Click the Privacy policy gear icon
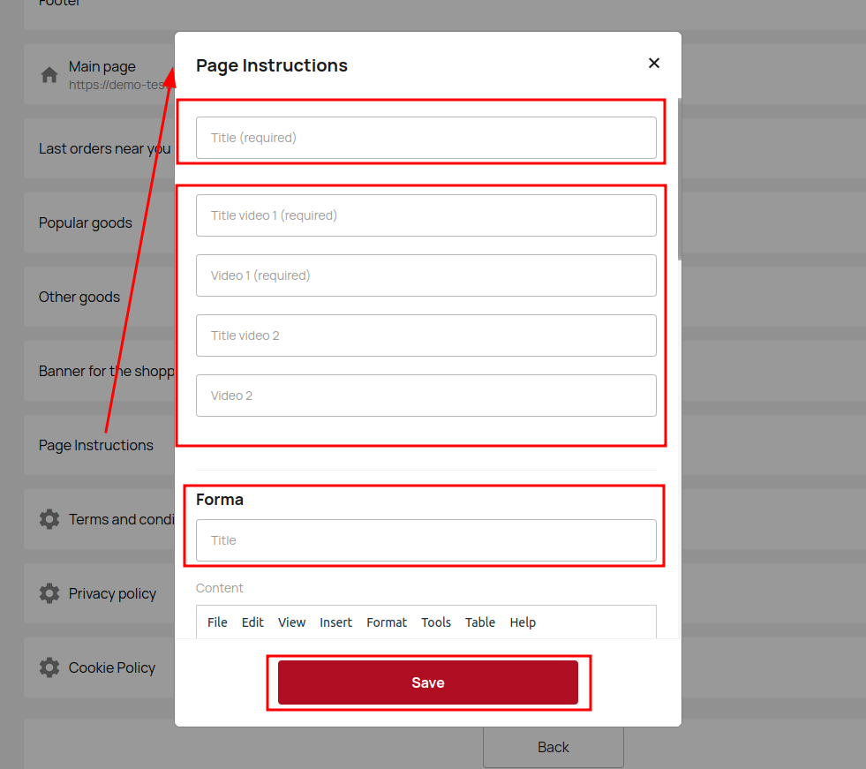The image size is (866, 769). click(49, 593)
